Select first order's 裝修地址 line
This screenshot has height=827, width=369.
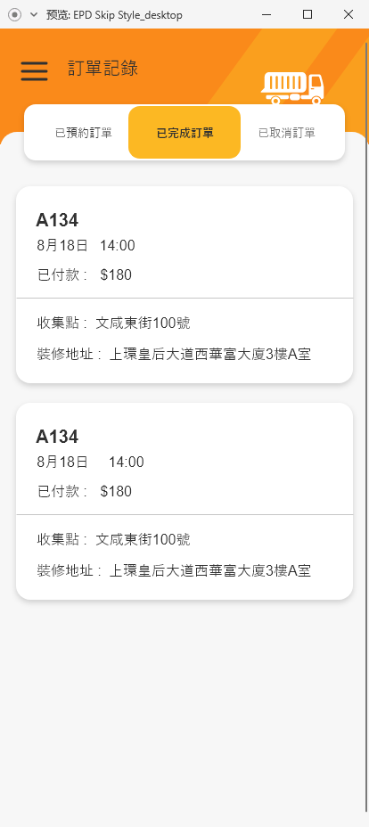(174, 354)
